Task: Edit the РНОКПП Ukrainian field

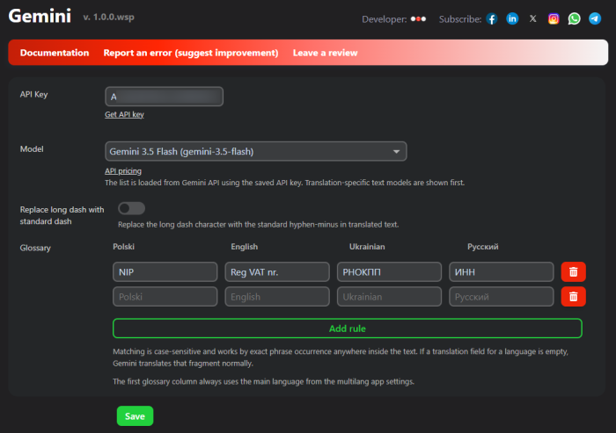Action: [x=389, y=271]
